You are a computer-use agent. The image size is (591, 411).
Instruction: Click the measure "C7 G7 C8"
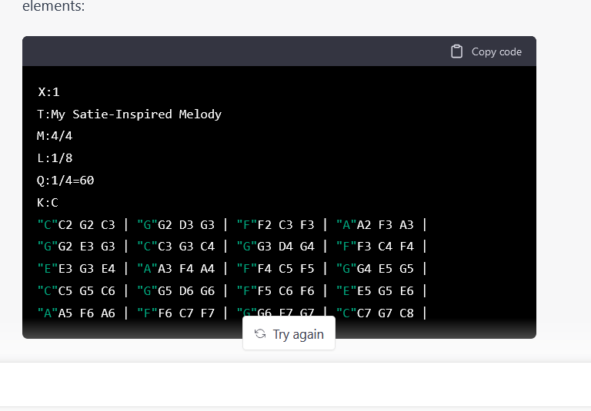[386, 313]
